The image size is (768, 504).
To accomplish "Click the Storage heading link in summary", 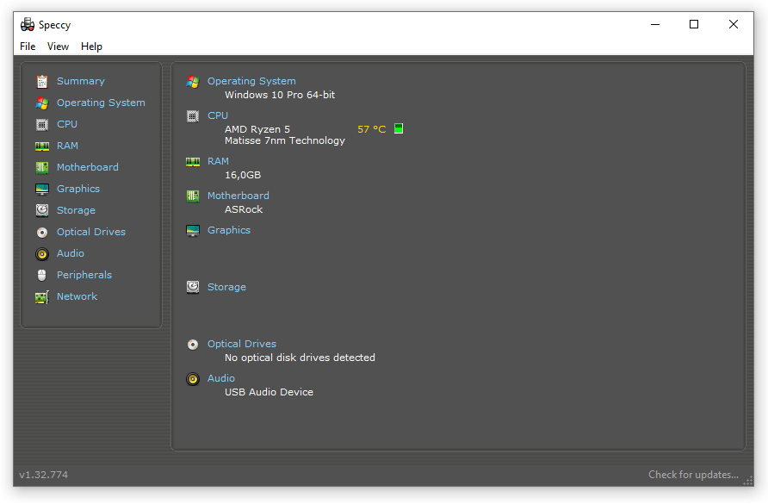I will coord(226,287).
